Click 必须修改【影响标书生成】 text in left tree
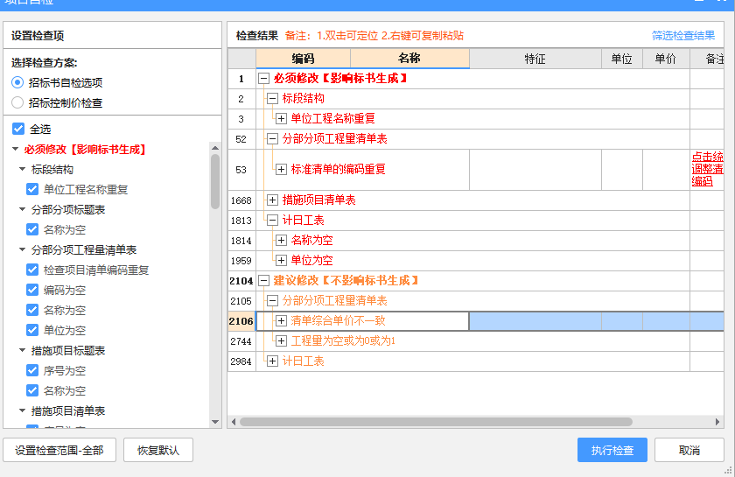 click(85, 149)
